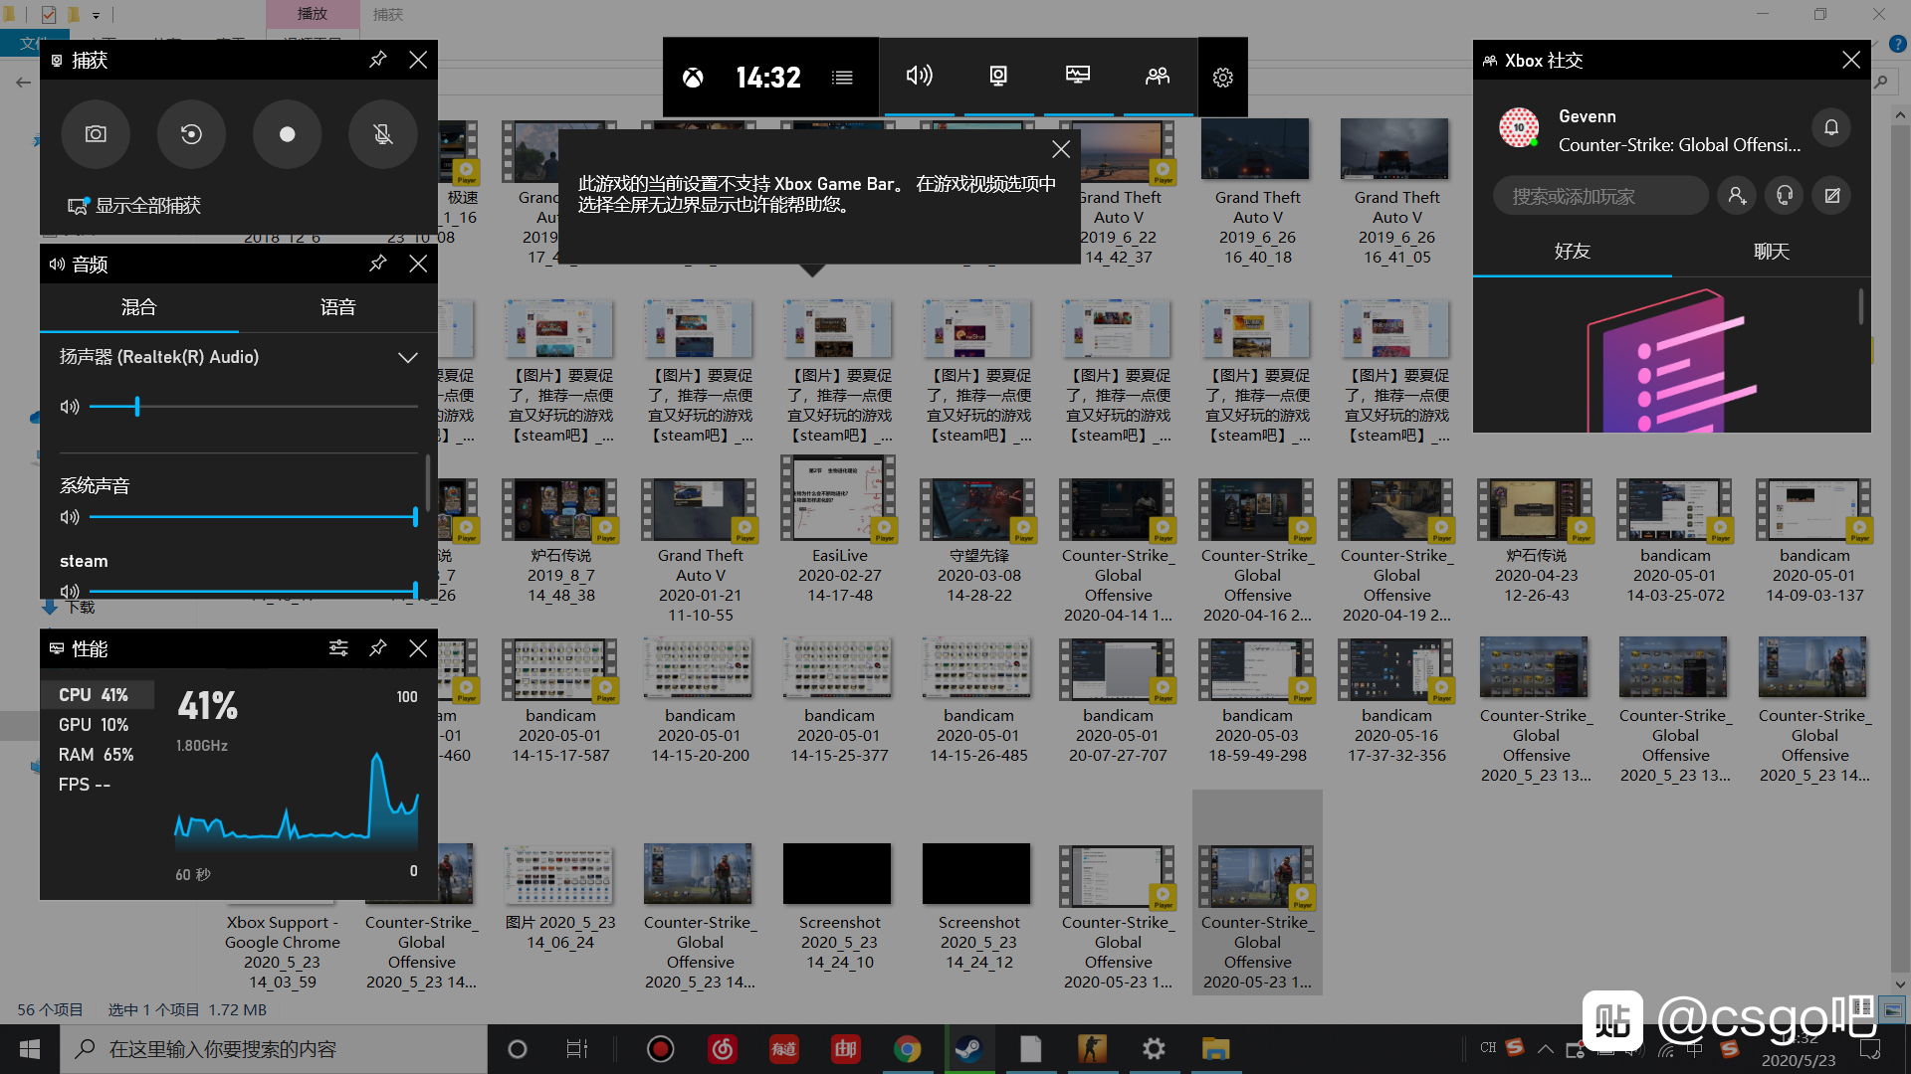
Task: Open Gevenn's profile avatar
Action: 1519,127
